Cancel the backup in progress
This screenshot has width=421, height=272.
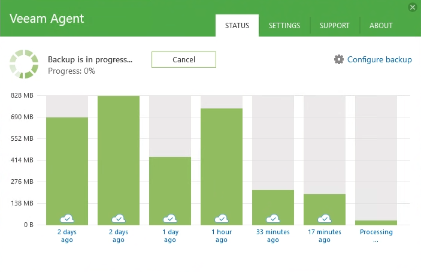point(183,59)
